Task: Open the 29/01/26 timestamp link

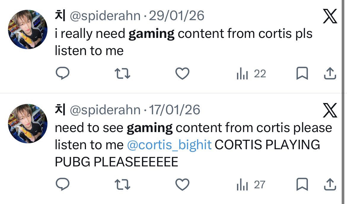Action: tap(176, 15)
